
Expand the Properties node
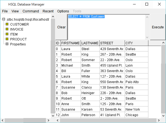(7, 44)
